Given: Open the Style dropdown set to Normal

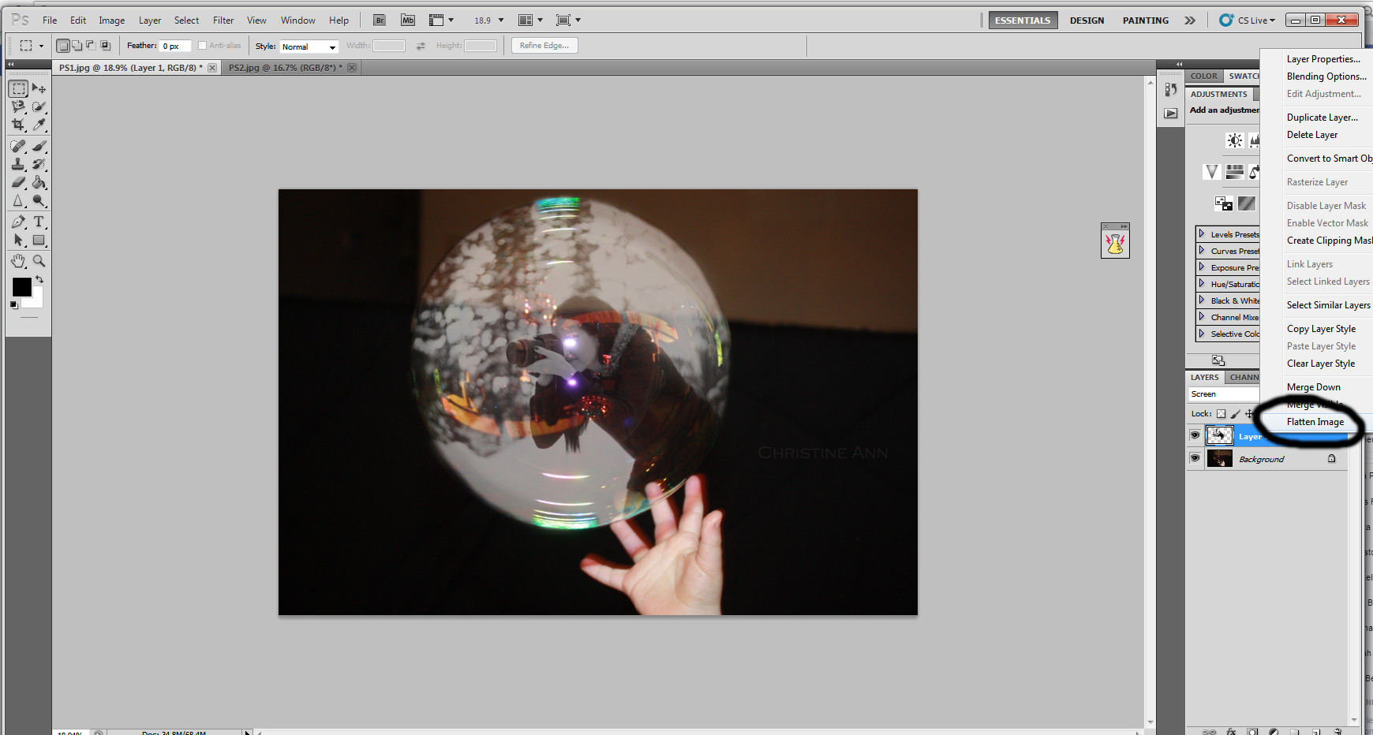Looking at the screenshot, I should click(x=309, y=47).
